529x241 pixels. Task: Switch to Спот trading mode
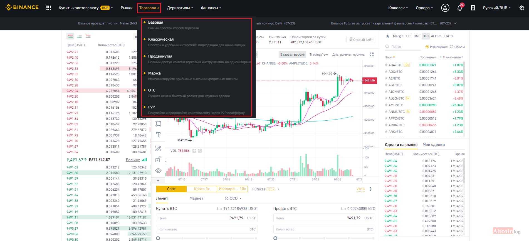pos(171,189)
